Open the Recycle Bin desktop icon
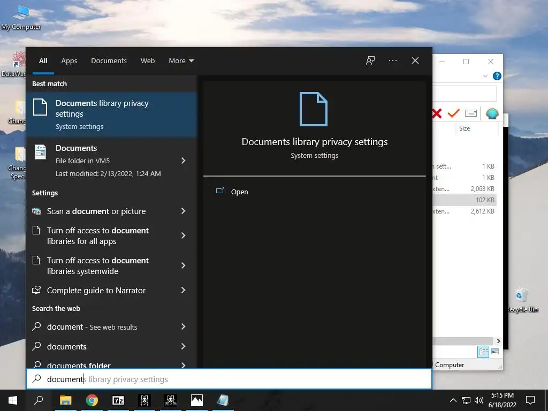 (x=522, y=300)
